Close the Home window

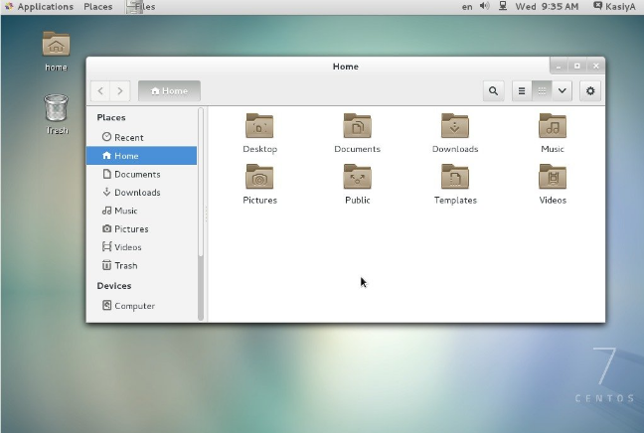596,67
